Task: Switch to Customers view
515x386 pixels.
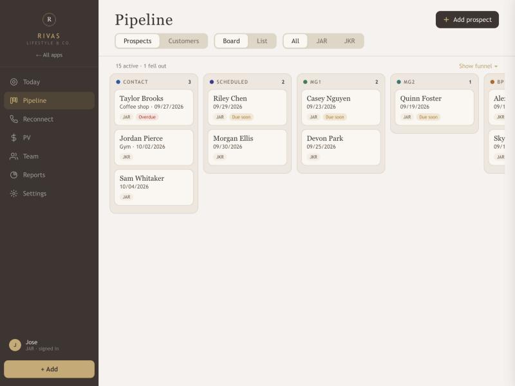Action: coord(183,41)
